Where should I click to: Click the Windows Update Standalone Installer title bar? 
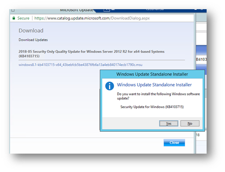pos(152,74)
